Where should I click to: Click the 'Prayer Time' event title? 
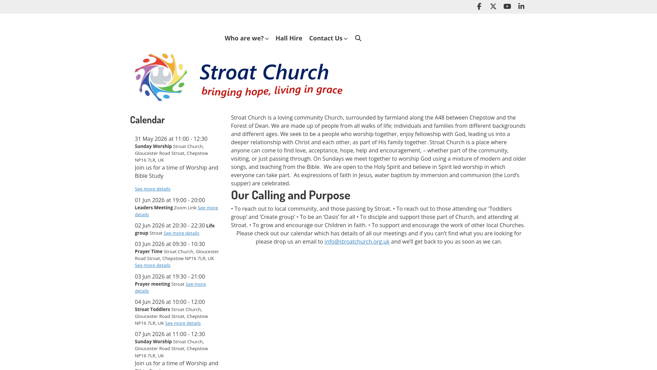tap(149, 251)
